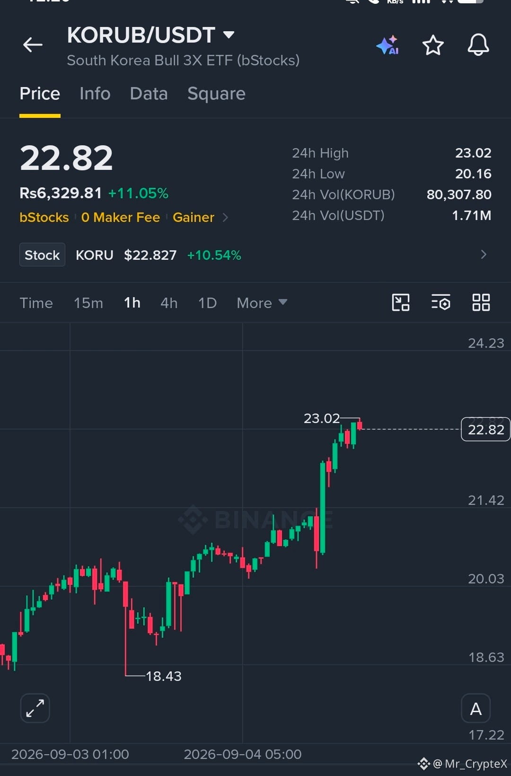Viewport: 511px width, 776px height.
Task: Switch to the Square tab
Action: tap(216, 94)
